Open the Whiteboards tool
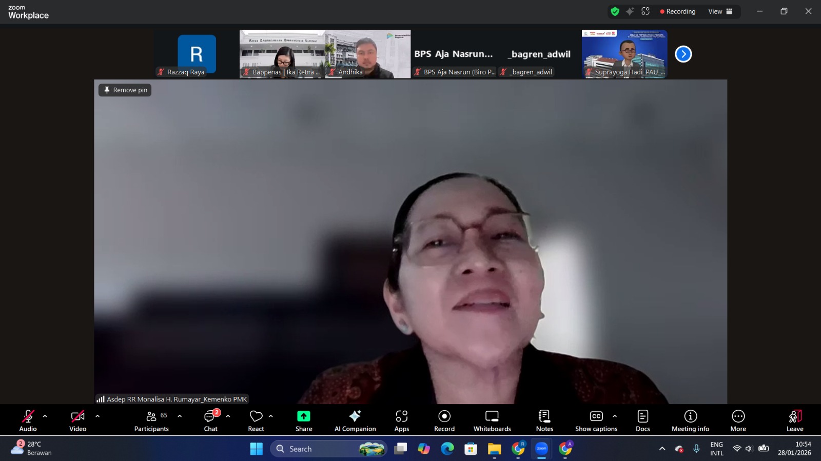This screenshot has height=461, width=821. 492,420
